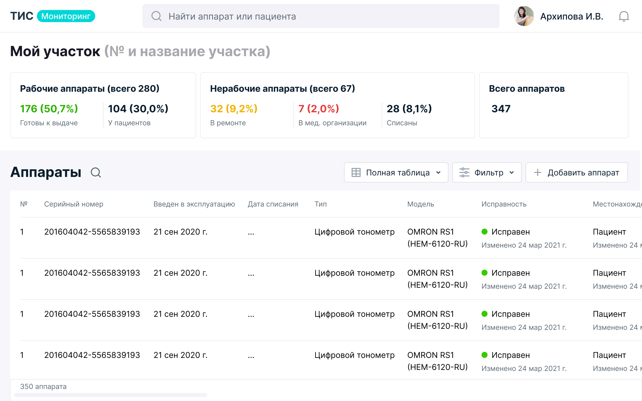
Task: Select the 176 Готовы к выдаче statistic
Action: 49,109
